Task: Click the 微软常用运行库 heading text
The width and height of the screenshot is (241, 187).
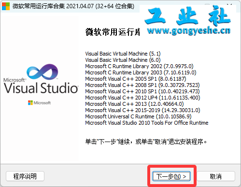Action: (113, 32)
